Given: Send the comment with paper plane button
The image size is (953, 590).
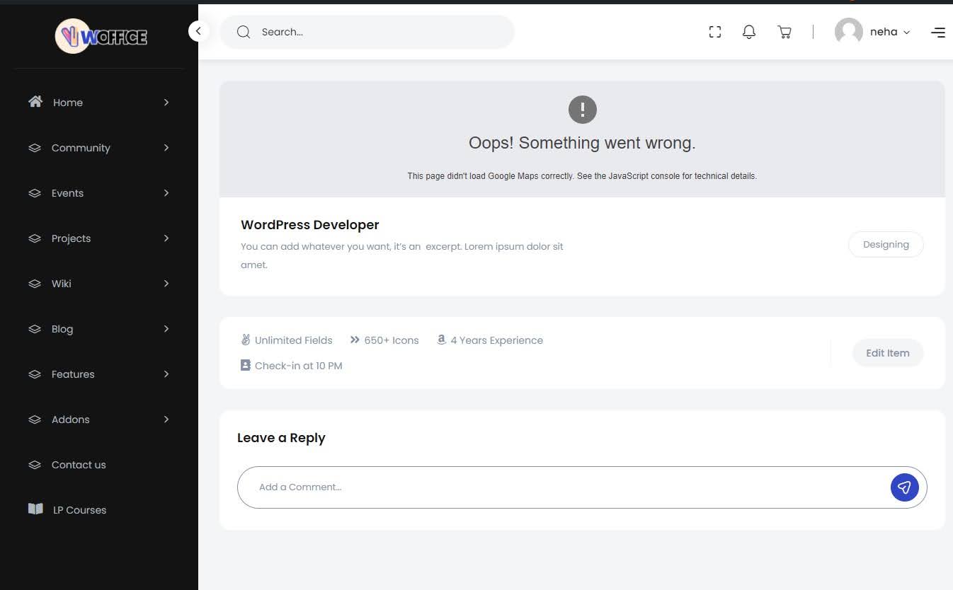Looking at the screenshot, I should (904, 487).
